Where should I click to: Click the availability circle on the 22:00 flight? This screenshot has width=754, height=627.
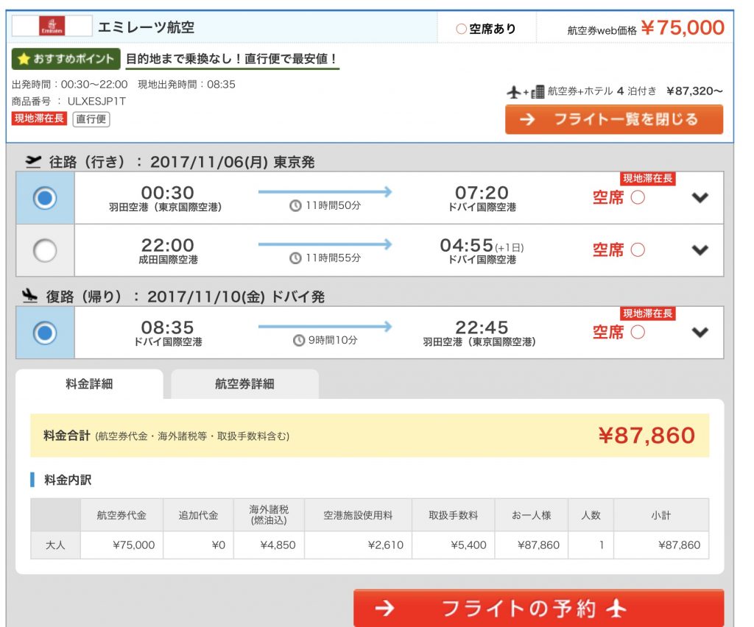coord(638,249)
